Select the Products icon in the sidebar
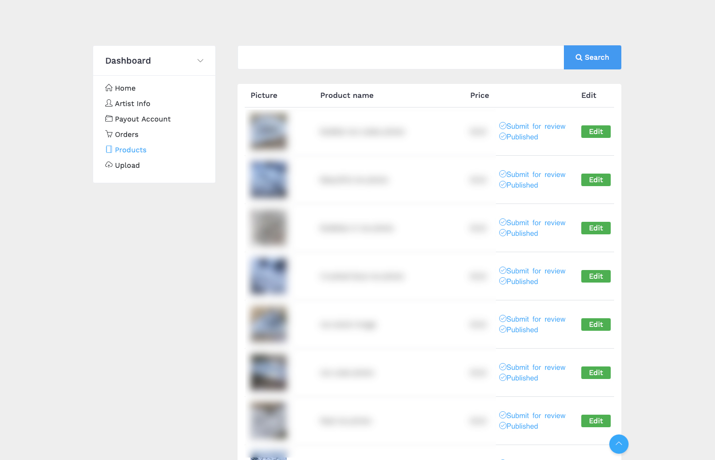 [x=109, y=149]
